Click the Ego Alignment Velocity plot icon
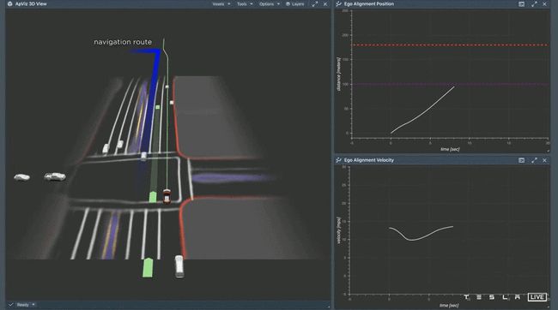558x310 pixels. coord(338,160)
